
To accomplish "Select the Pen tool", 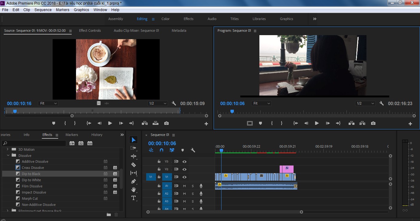I will coord(134,181).
